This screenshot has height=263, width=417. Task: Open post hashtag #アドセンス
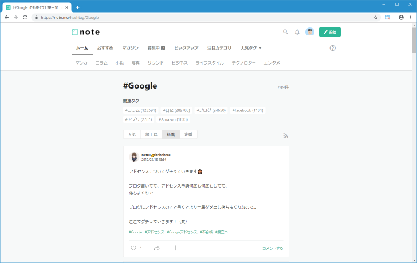click(x=155, y=232)
